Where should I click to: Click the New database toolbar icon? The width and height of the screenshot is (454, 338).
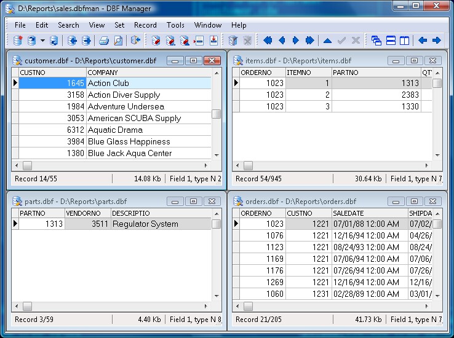point(17,41)
